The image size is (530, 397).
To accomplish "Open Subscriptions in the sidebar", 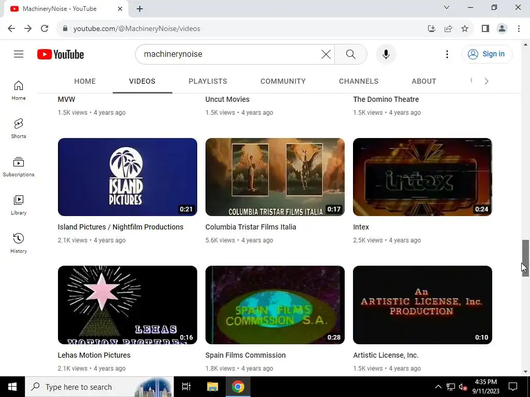I will pos(19,167).
